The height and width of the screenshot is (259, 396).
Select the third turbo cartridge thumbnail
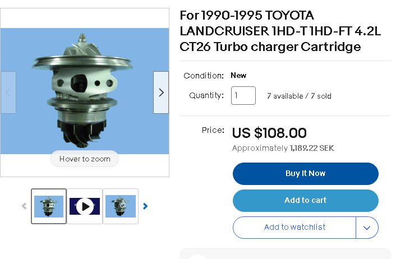pos(121,206)
